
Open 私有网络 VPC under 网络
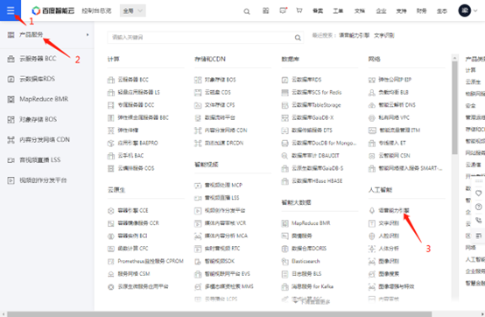coord(394,117)
